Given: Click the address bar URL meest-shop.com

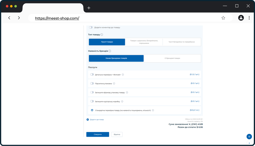Looking at the screenshot, I should [57, 18].
